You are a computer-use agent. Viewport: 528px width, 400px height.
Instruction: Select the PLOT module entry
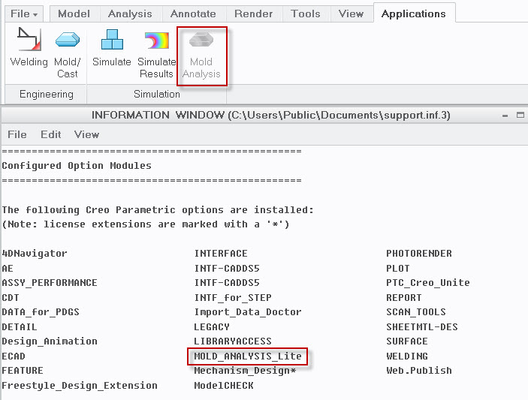coord(397,269)
